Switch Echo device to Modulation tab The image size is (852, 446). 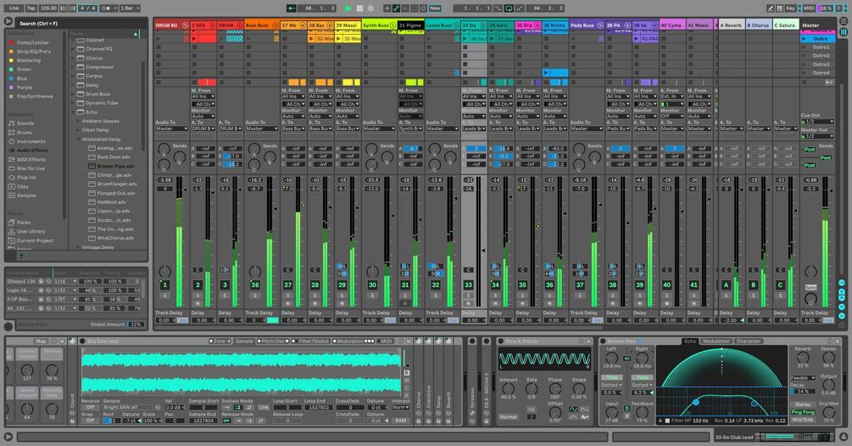(x=716, y=341)
